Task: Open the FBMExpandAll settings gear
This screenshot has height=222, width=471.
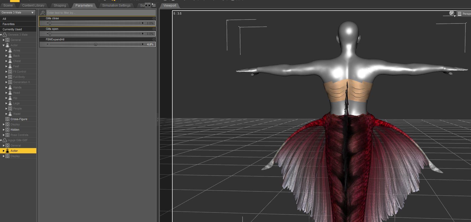Action: 154,39
